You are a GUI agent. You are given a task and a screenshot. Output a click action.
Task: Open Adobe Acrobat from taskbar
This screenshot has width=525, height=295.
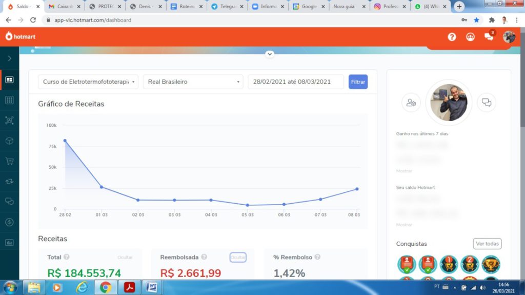click(129, 288)
